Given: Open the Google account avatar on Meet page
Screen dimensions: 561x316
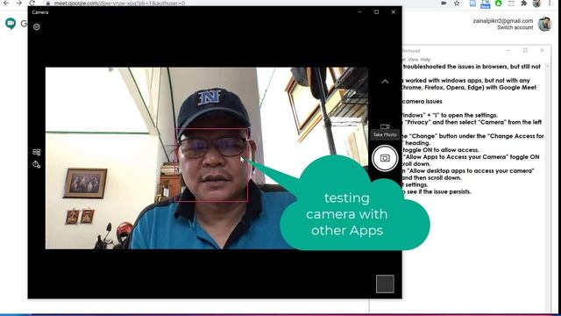Looking at the screenshot, I should tap(544, 24).
